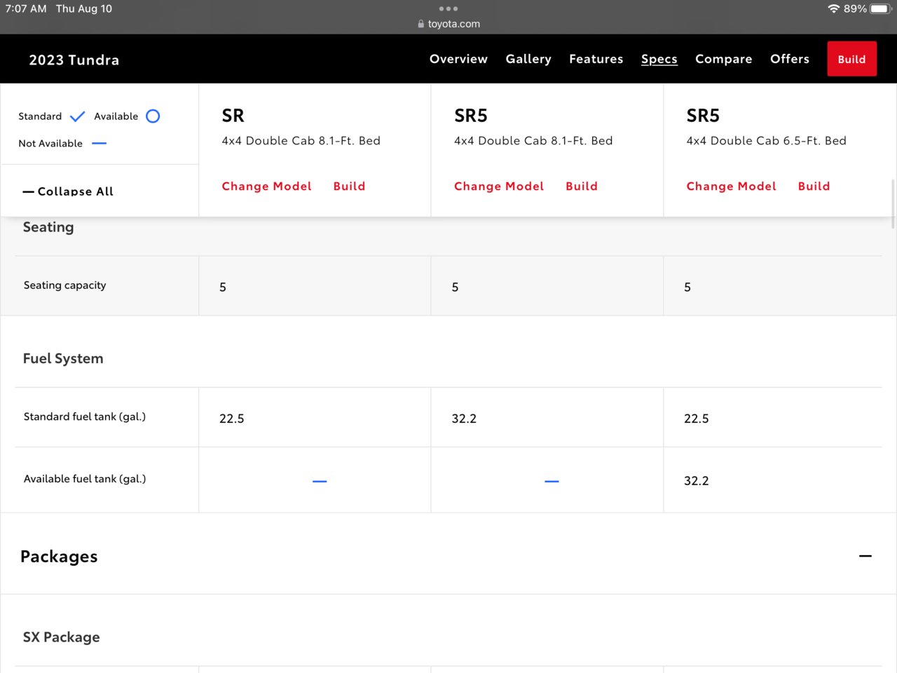
Task: Tap the three-dot multitasking icon
Action: pos(448,8)
